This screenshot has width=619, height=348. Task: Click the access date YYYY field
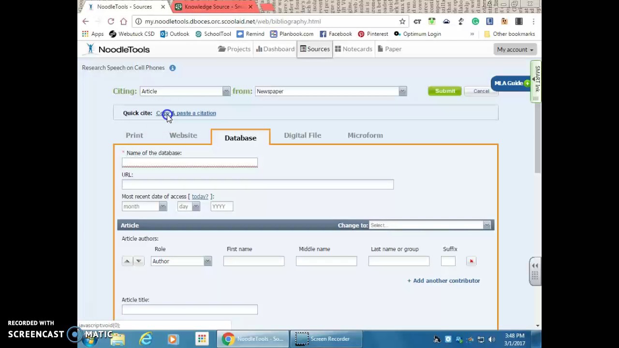(x=221, y=206)
